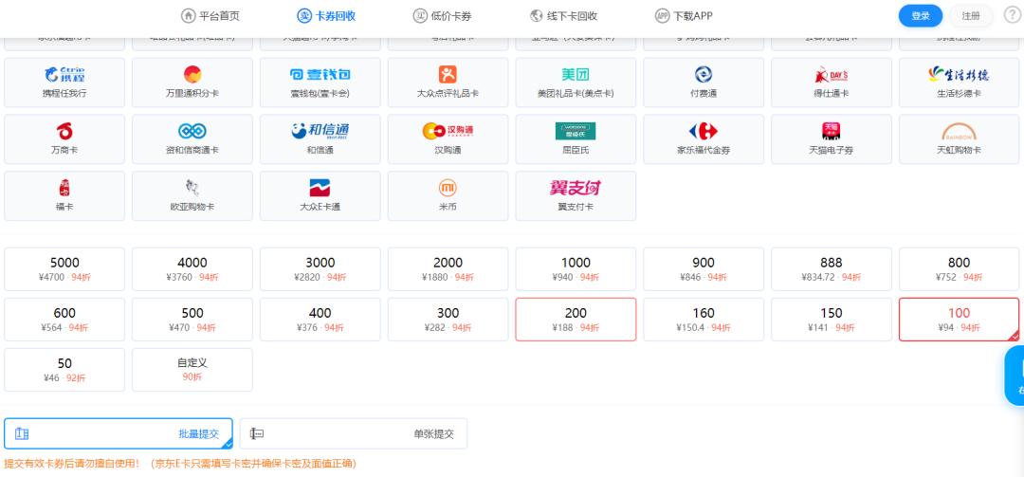Select the 万里通积分卡 card

[192, 83]
